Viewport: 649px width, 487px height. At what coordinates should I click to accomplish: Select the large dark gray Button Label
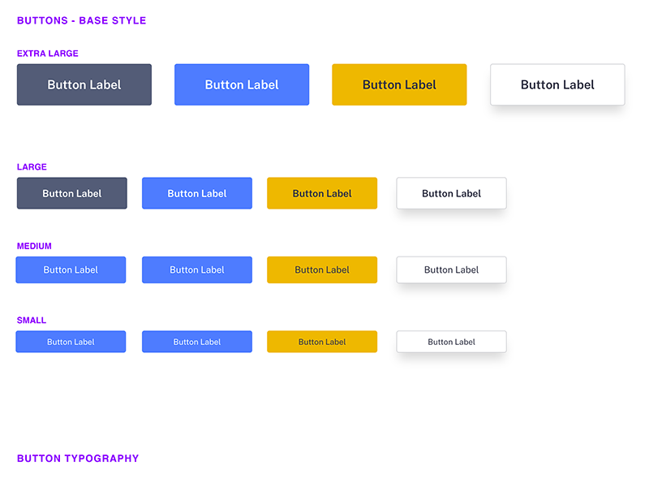(72, 193)
